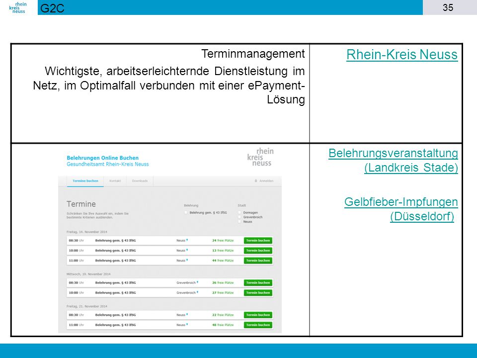Open the Downloads tab

[x=140, y=181]
